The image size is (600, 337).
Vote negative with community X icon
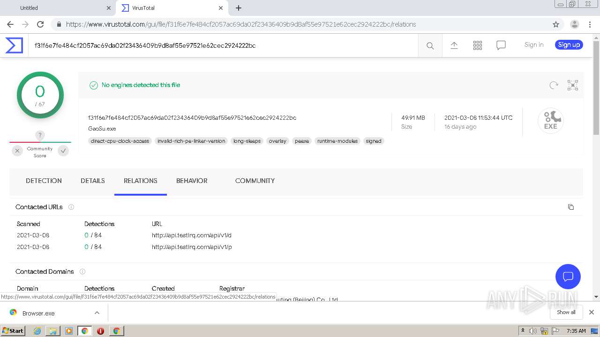(17, 151)
